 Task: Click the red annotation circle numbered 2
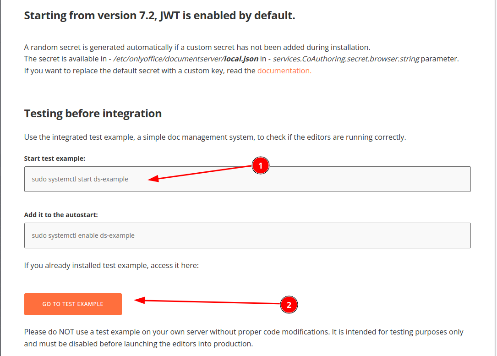tap(289, 304)
